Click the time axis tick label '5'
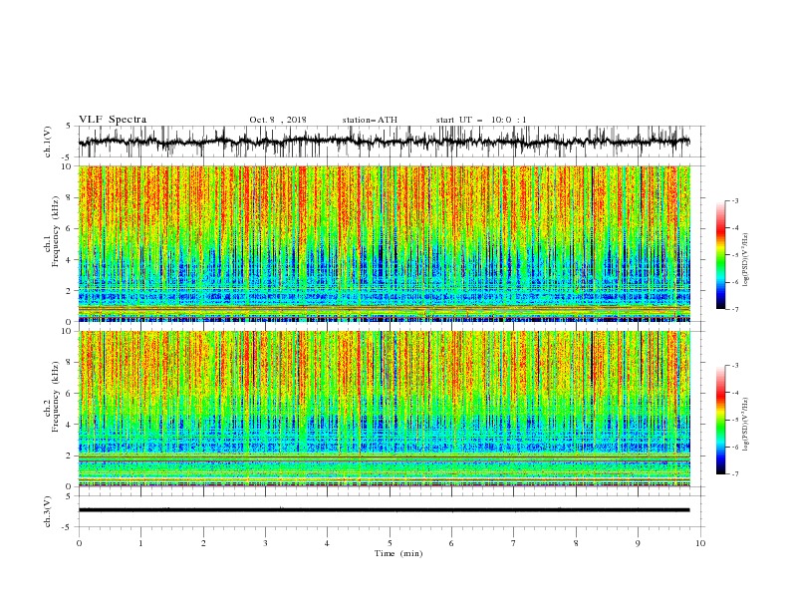789x610 pixels. (390, 543)
